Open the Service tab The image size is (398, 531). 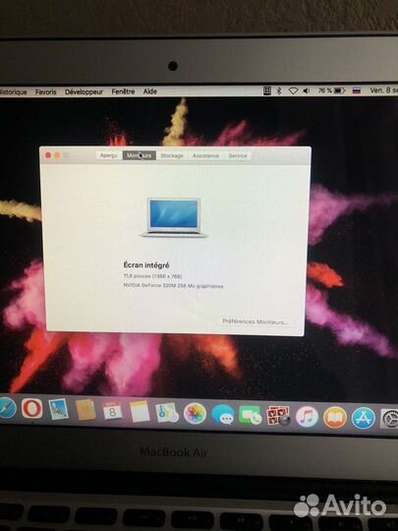(x=238, y=155)
